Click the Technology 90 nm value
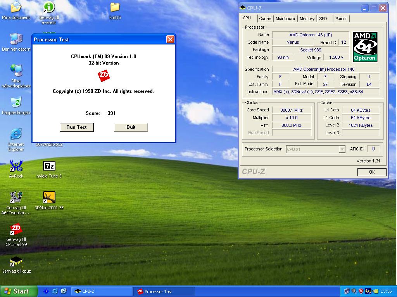The width and height of the screenshot is (397, 297). [283, 57]
